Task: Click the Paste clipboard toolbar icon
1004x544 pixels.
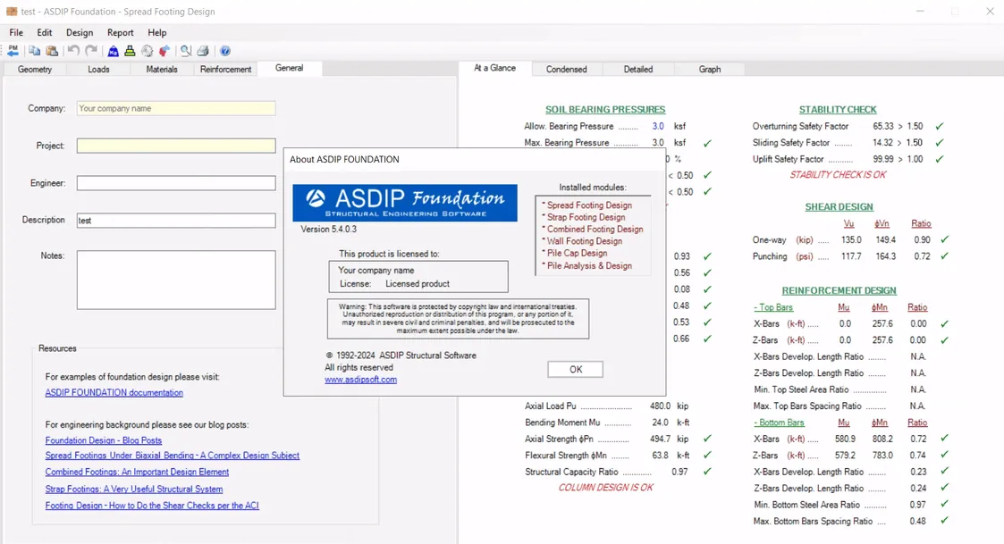Action: pyautogui.click(x=53, y=51)
